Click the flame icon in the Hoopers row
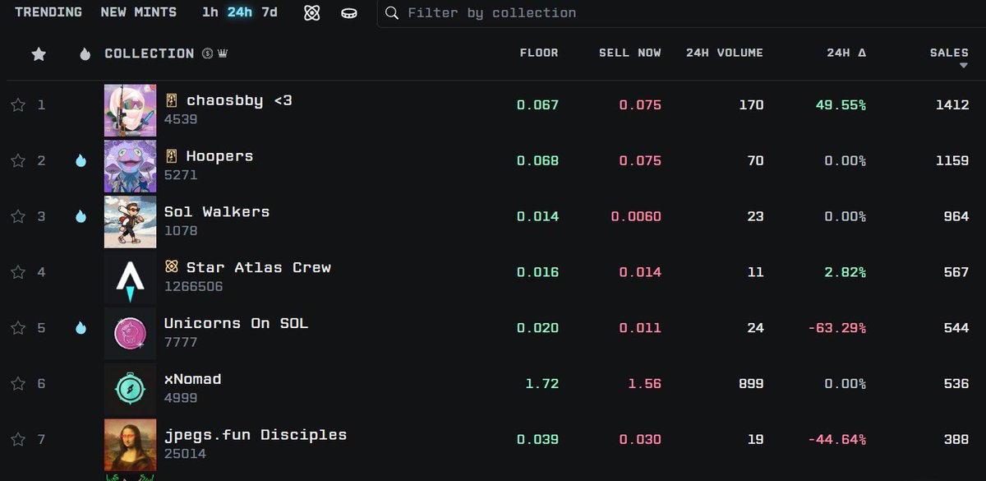Screen dimensions: 986x481 81,161
